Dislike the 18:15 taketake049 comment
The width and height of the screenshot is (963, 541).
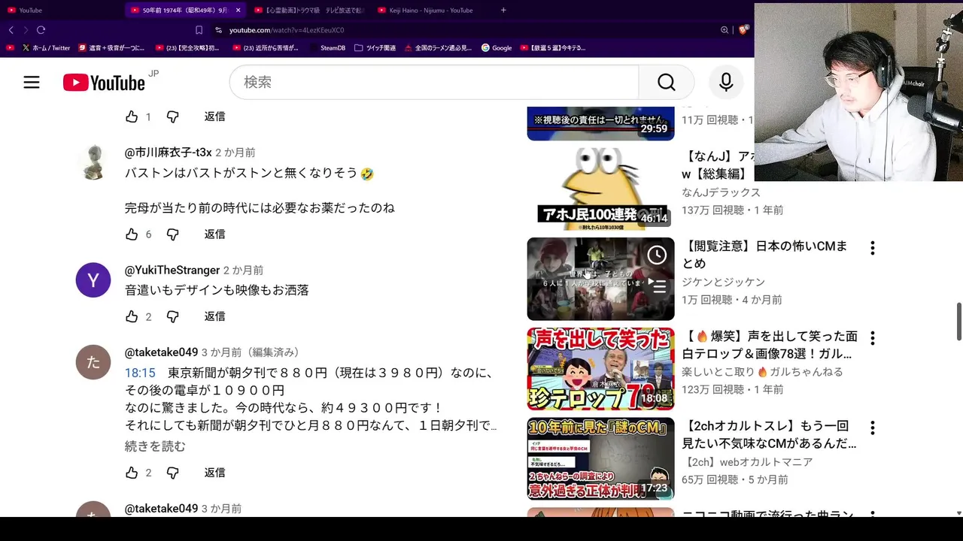point(172,473)
